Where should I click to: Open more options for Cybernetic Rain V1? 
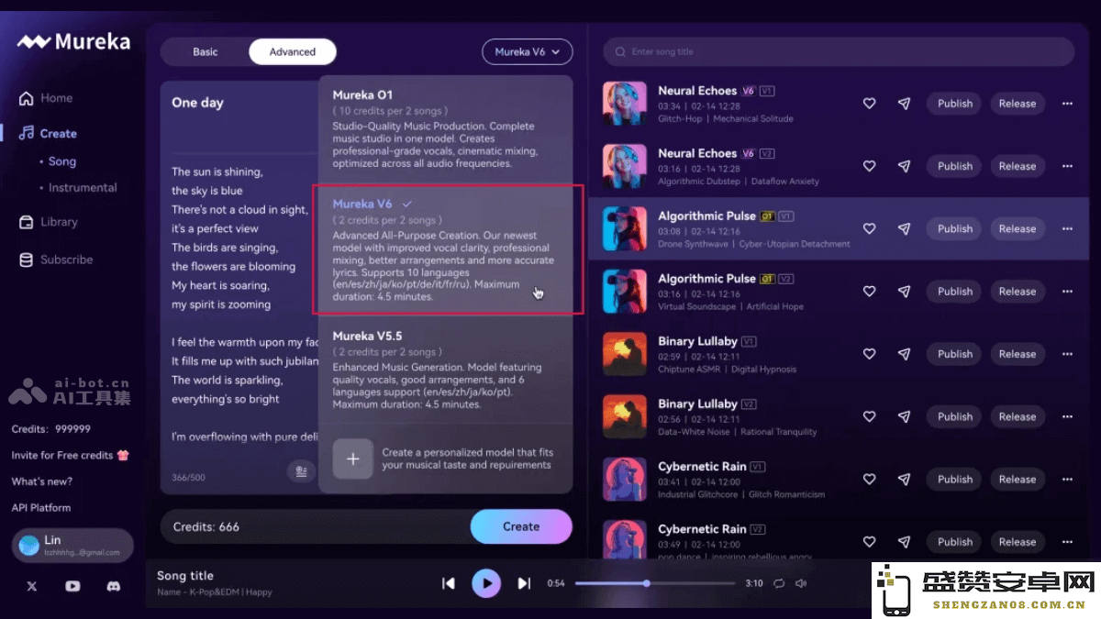1067,479
